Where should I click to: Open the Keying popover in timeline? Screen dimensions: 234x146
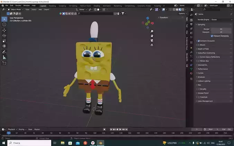(x=22, y=129)
